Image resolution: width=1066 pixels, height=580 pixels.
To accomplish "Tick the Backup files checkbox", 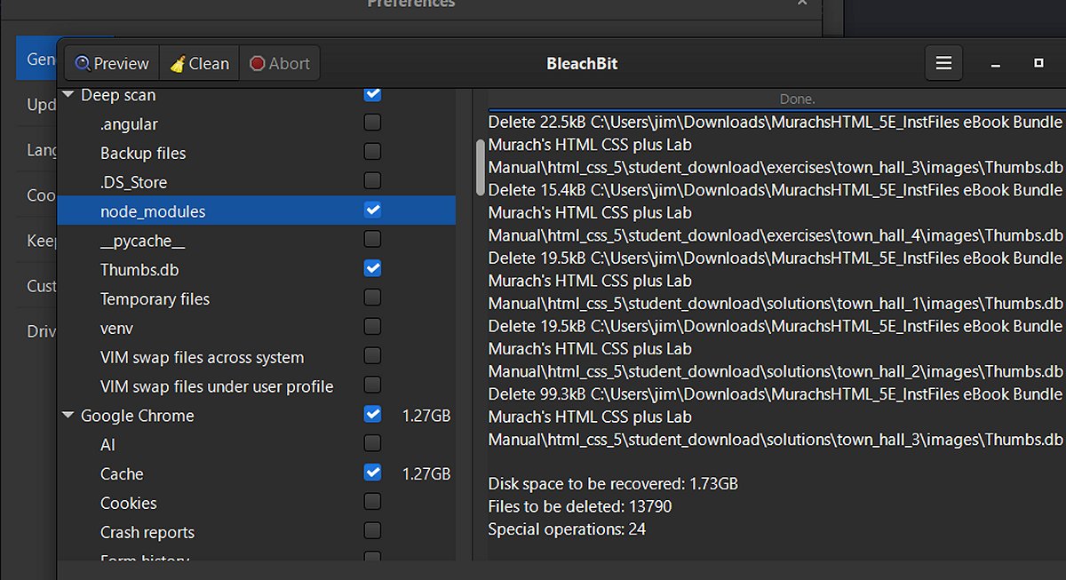I will [x=373, y=152].
